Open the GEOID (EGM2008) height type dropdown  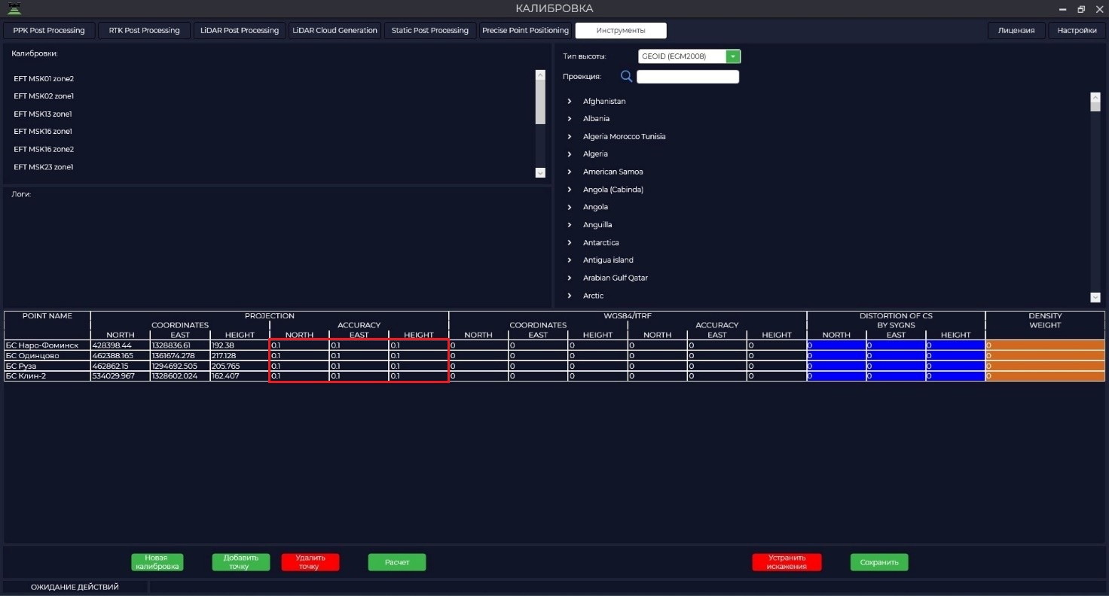click(733, 56)
